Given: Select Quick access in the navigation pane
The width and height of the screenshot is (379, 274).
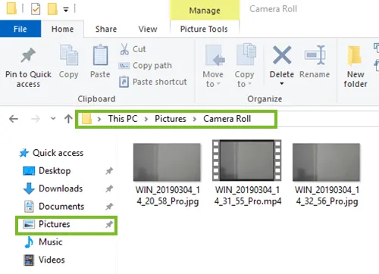Looking at the screenshot, I should (x=58, y=153).
